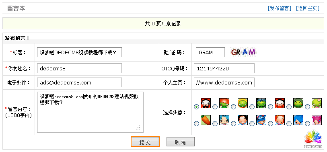Submit the form with 提交 button
This screenshot has height=152, width=327.
(145, 142)
